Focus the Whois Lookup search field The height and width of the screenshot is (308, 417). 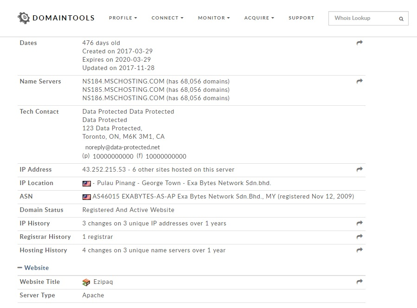368,19
